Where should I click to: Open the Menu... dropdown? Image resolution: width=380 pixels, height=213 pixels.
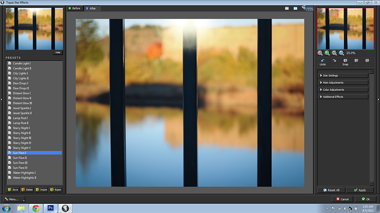(x=12, y=199)
